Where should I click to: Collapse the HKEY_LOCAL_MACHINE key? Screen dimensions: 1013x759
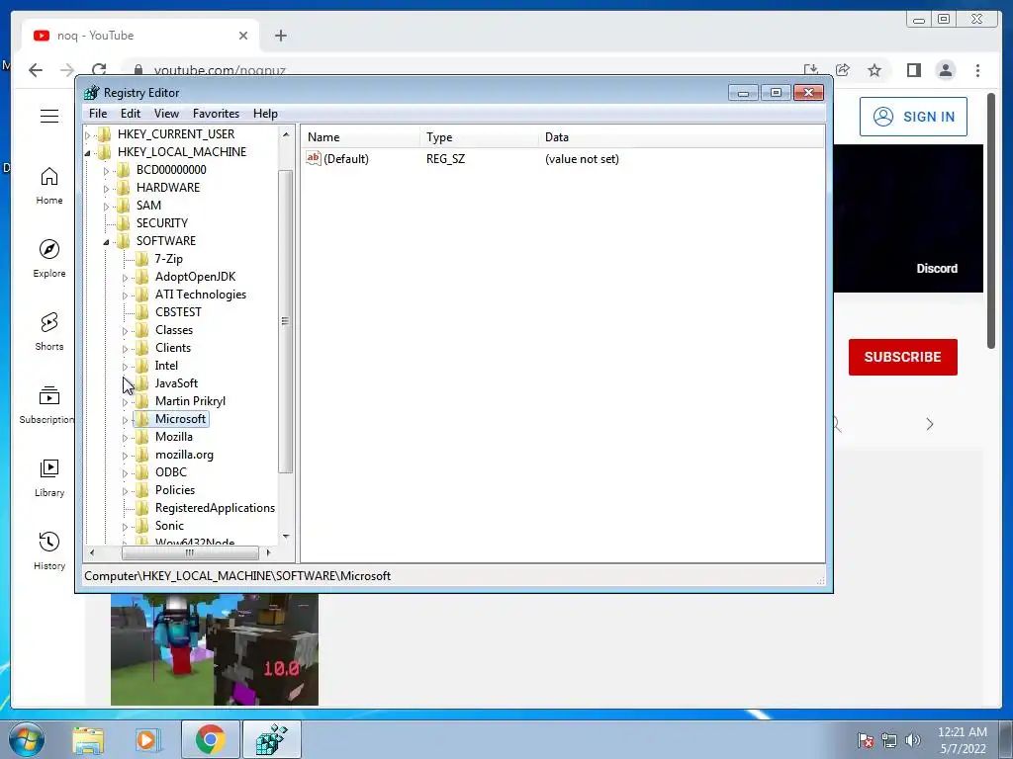click(x=88, y=153)
